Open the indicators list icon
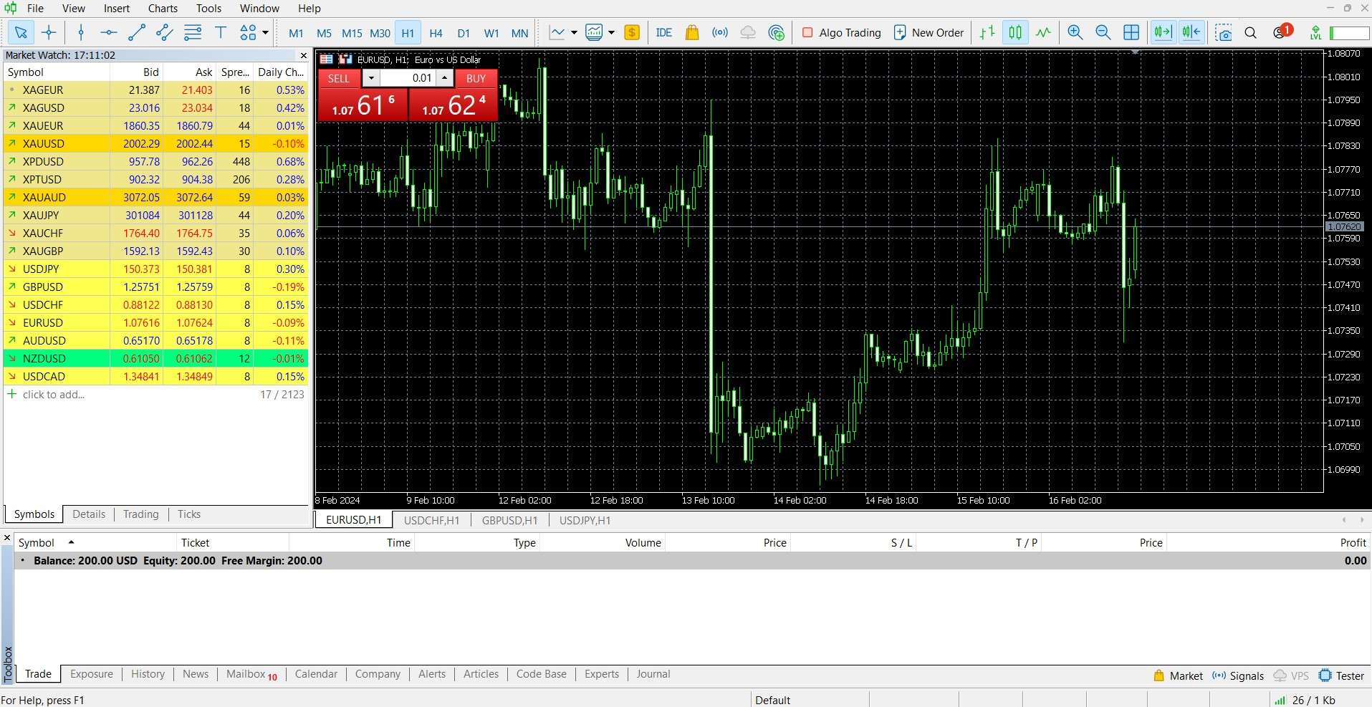 [557, 32]
